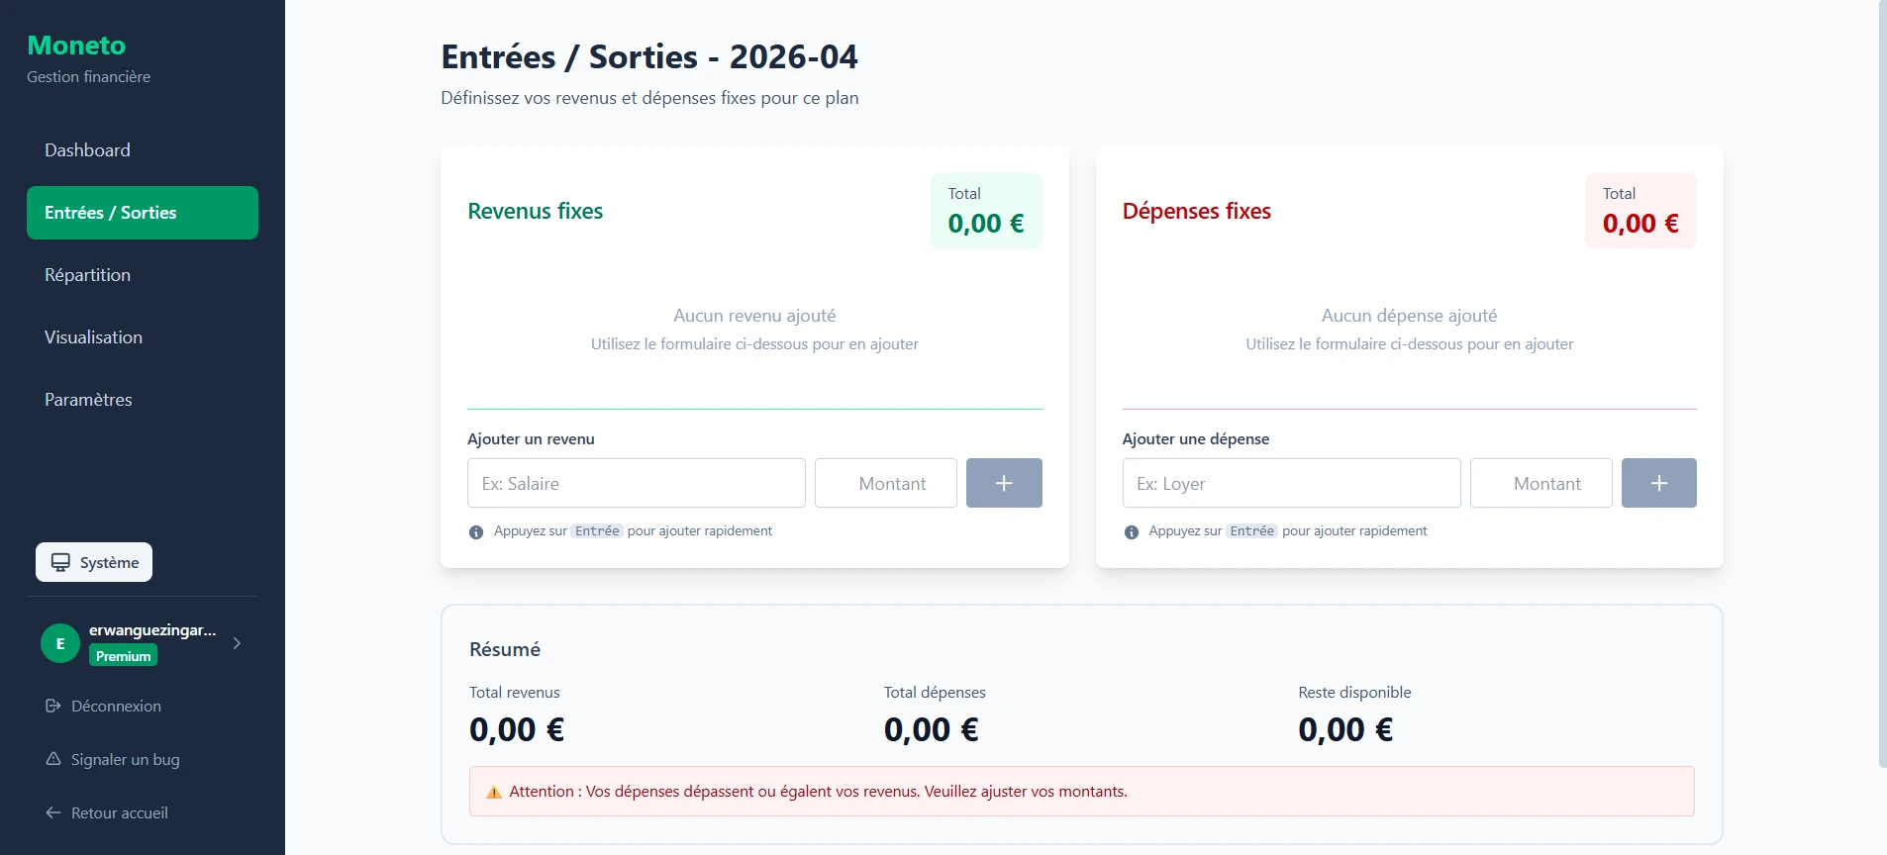The width and height of the screenshot is (1887, 855).
Task: Open the Visualisation menu item
Action: [93, 337]
